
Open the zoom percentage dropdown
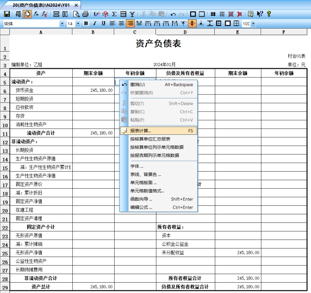[x=253, y=23]
